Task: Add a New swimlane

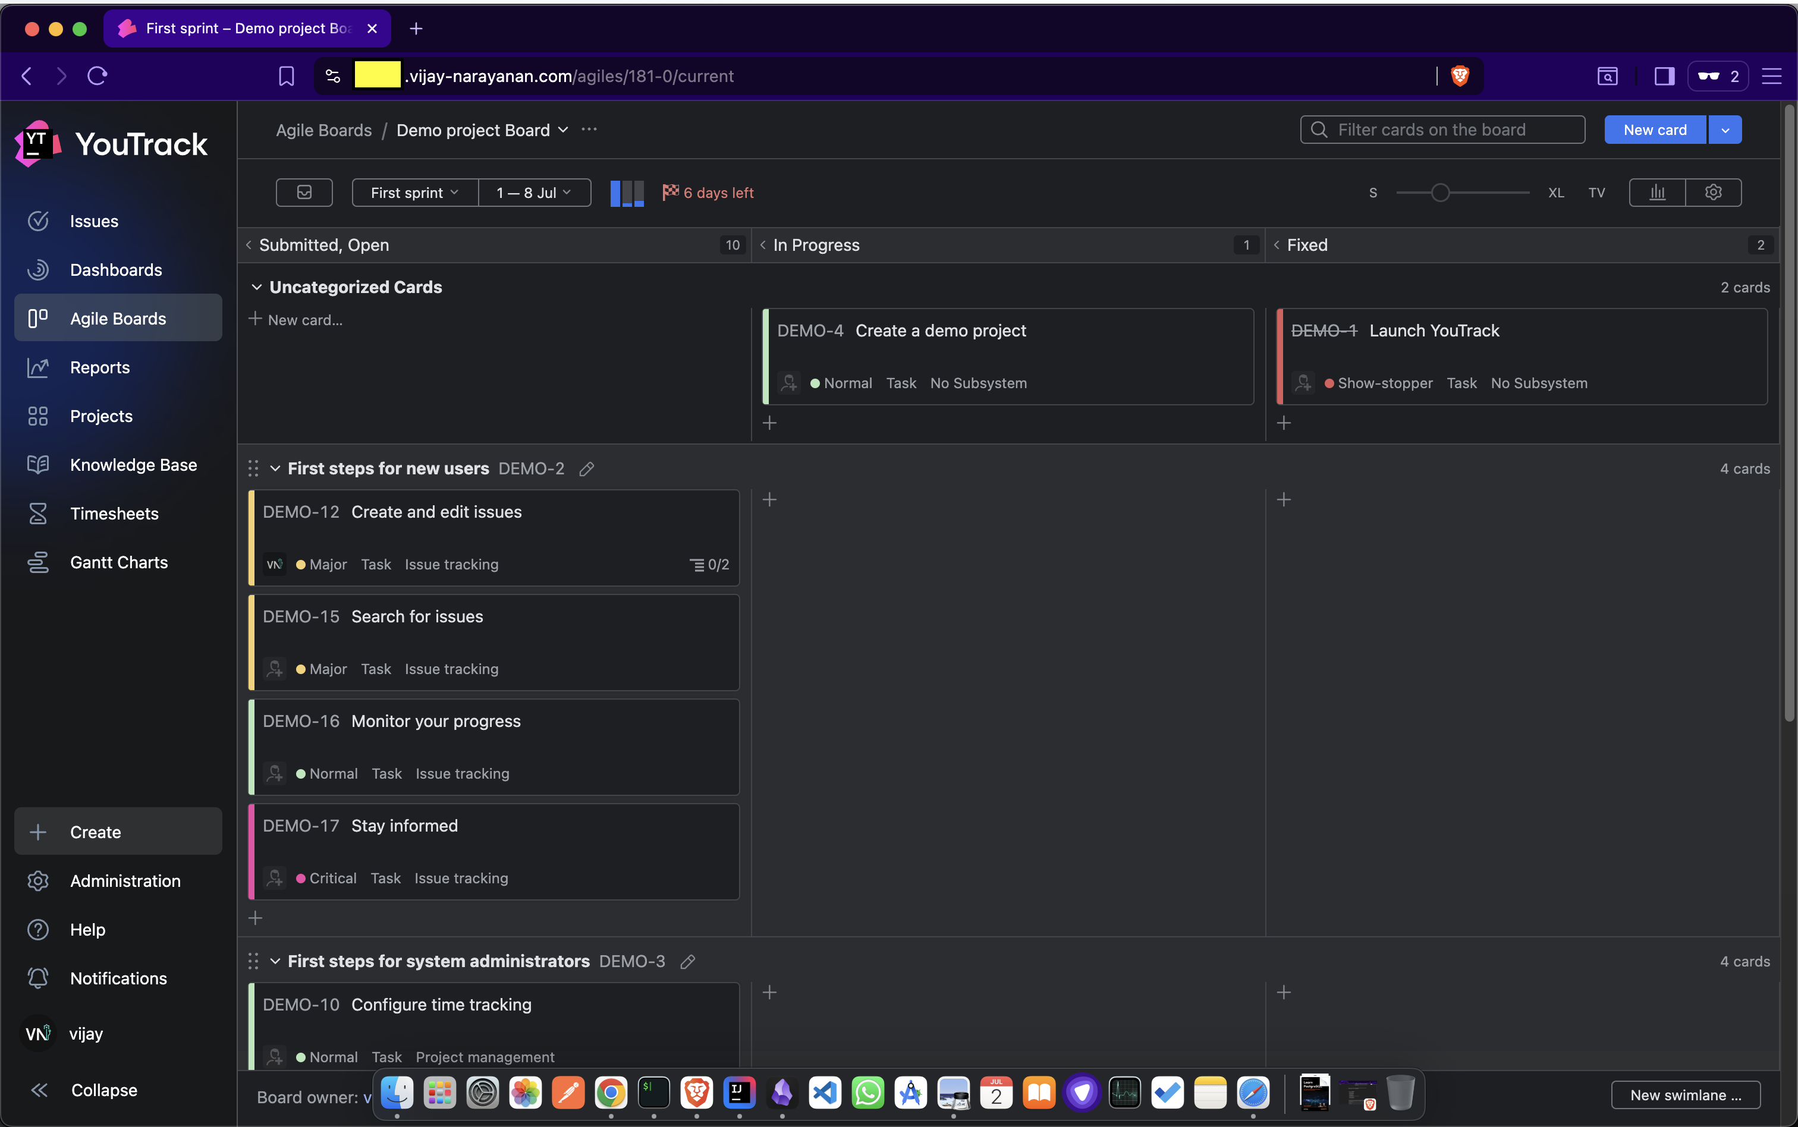Action: 1686,1095
